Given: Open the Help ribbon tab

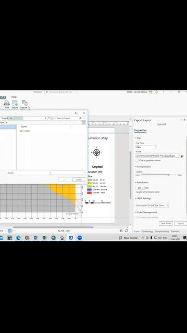Looking at the screenshot, I should tap(14, 97).
